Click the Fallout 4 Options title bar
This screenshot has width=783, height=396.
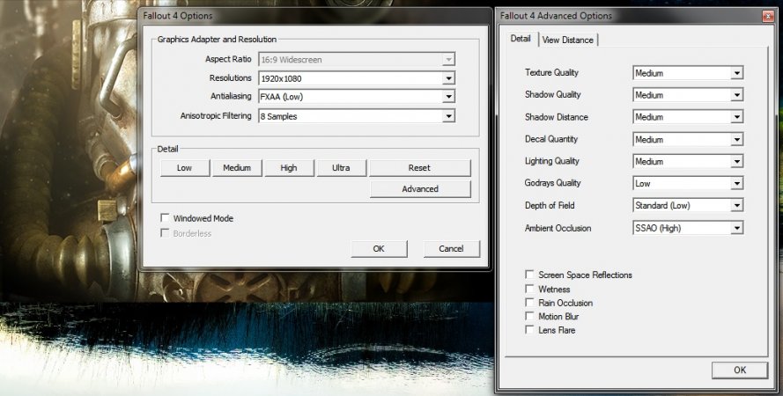pos(314,16)
